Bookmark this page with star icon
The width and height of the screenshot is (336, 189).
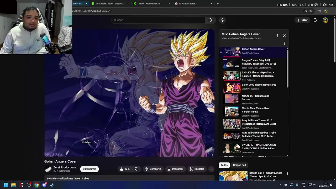coord(311,11)
